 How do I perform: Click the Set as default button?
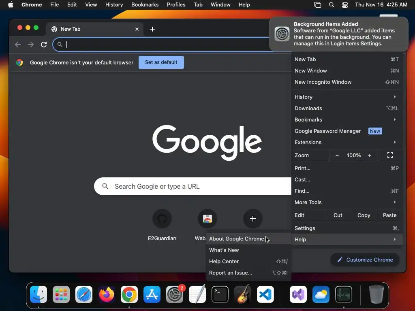click(161, 62)
